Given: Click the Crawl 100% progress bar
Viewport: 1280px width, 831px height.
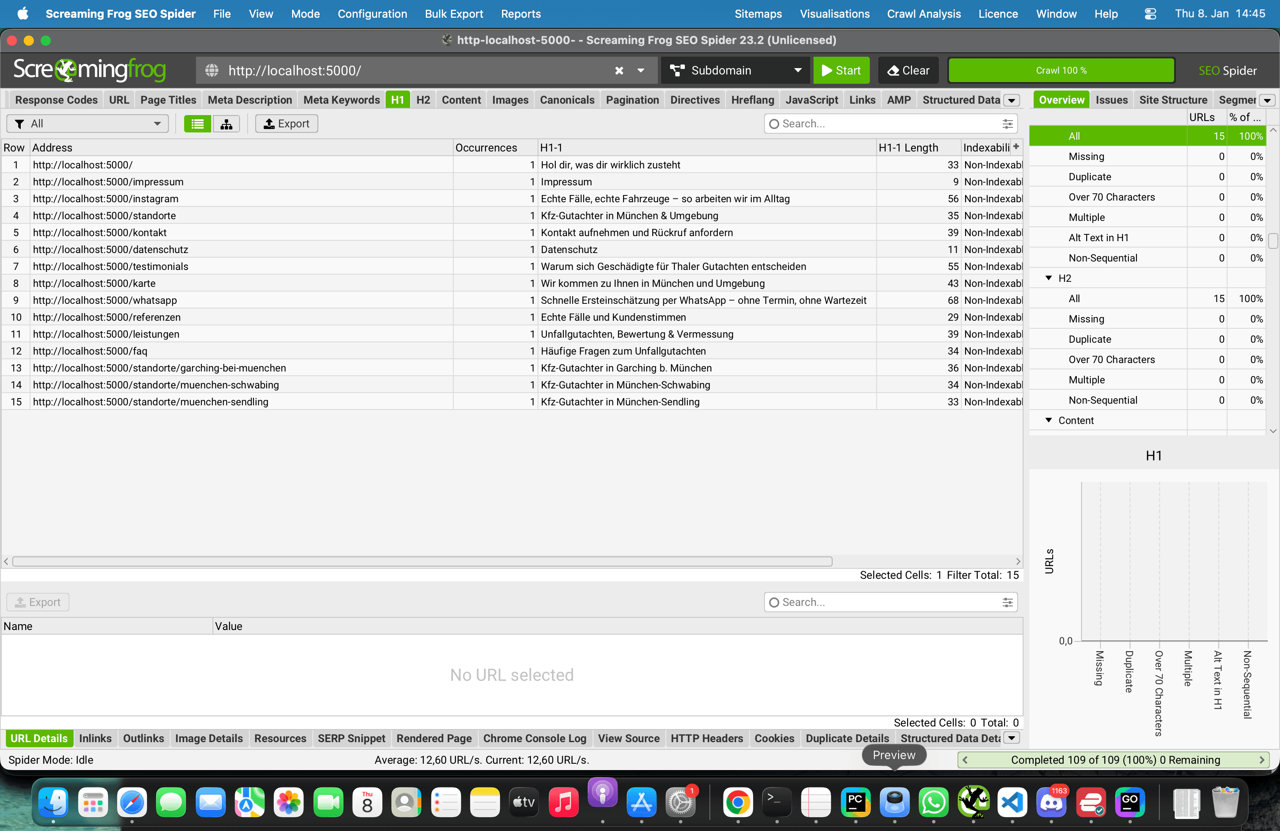Looking at the screenshot, I should [x=1061, y=70].
